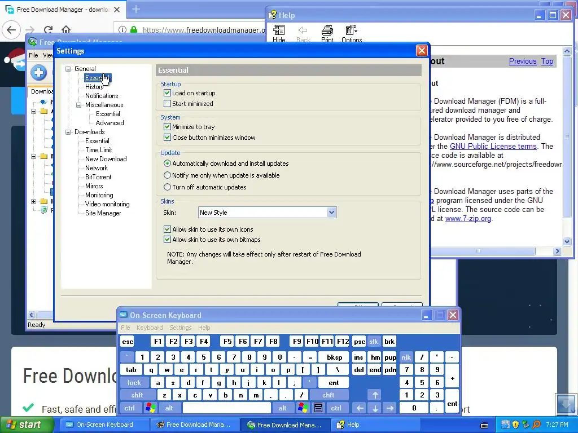Go to browser home icon

pos(66,29)
